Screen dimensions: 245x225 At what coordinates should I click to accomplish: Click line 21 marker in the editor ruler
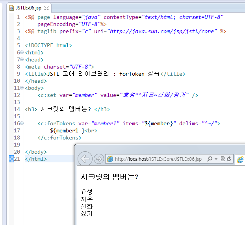tap(11, 159)
